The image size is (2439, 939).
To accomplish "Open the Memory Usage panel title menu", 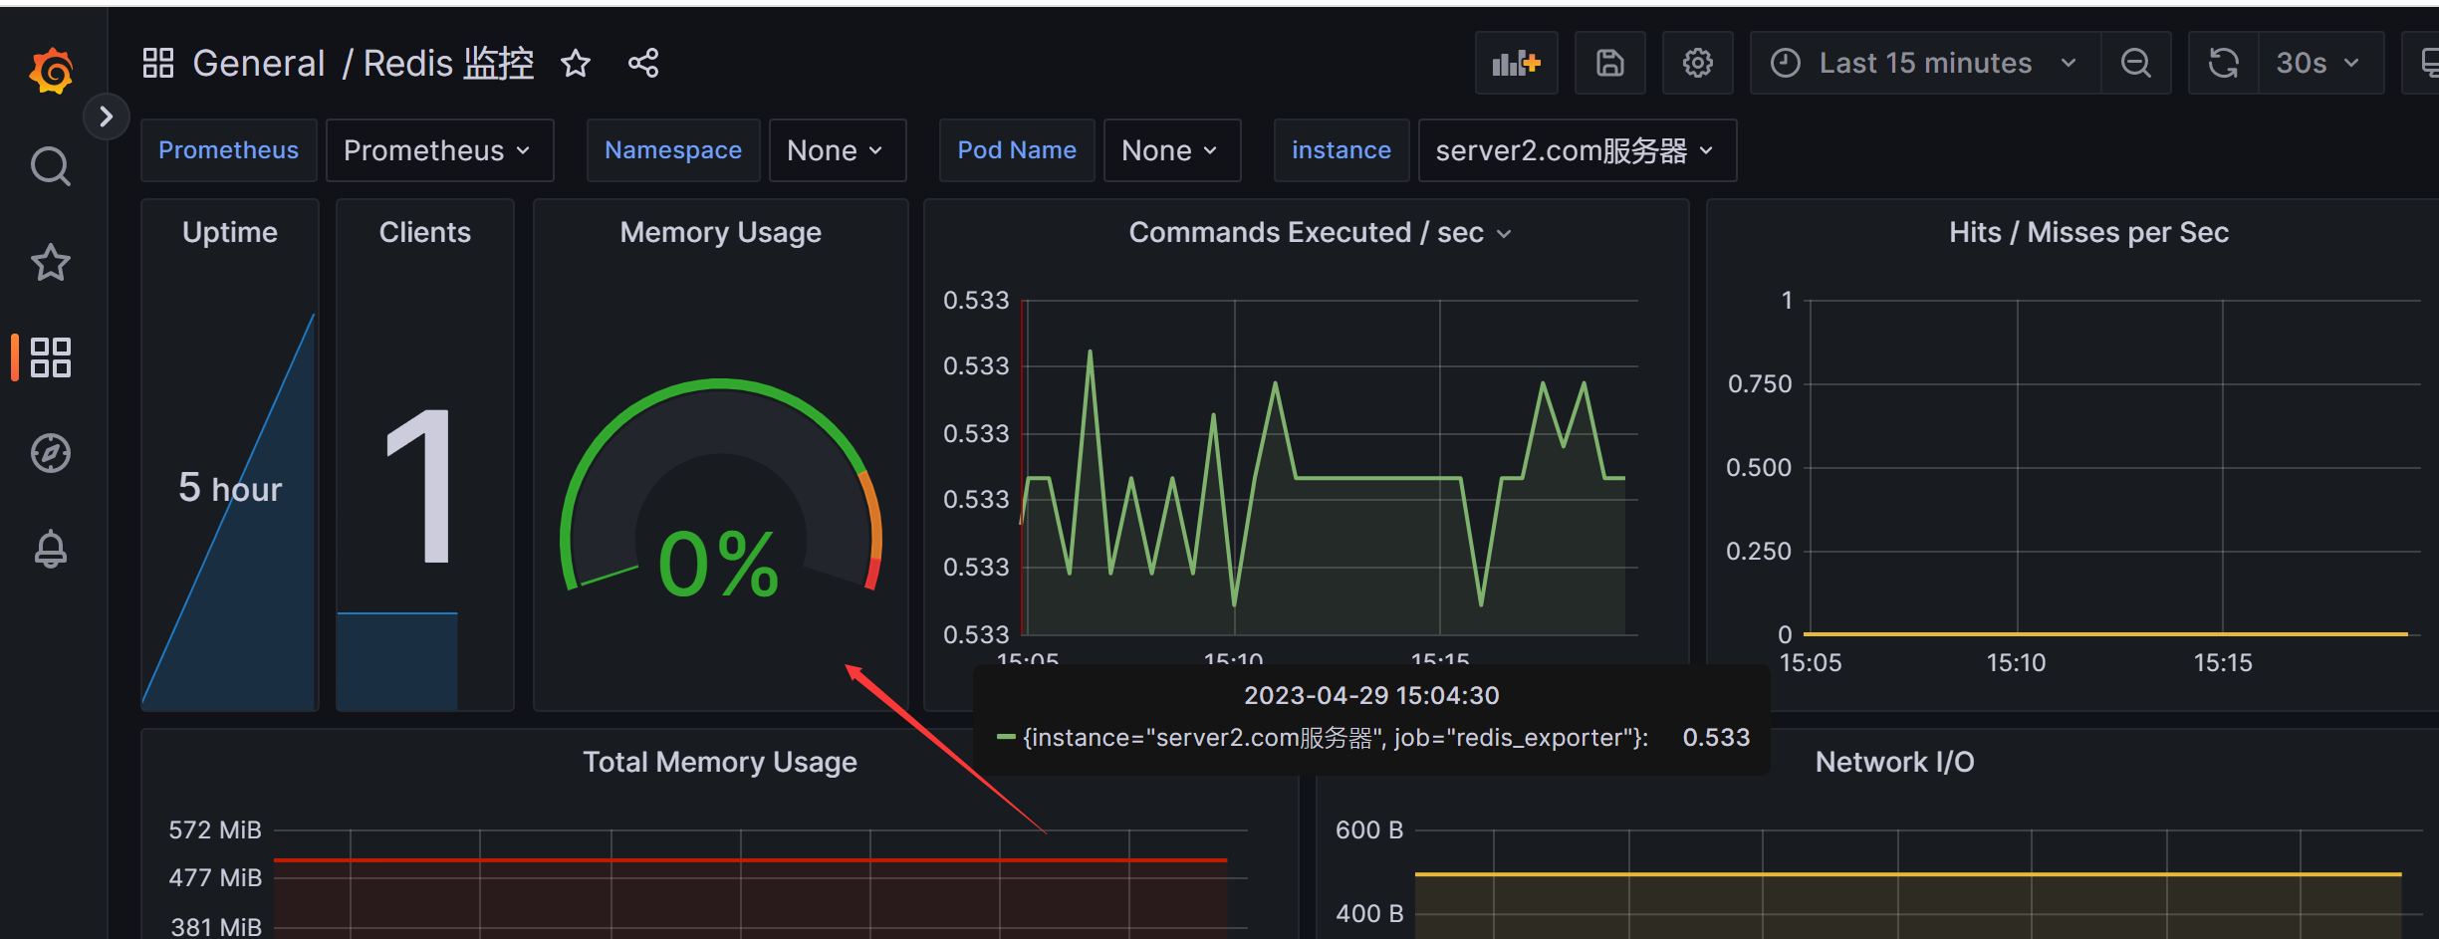I will click(721, 232).
